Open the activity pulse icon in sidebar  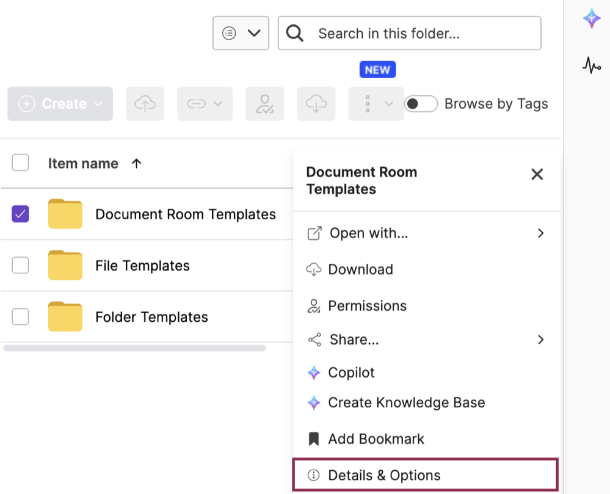pos(592,65)
